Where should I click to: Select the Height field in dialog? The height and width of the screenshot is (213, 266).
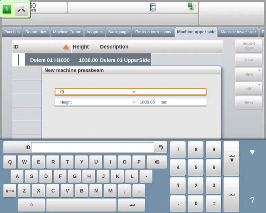click(131, 102)
